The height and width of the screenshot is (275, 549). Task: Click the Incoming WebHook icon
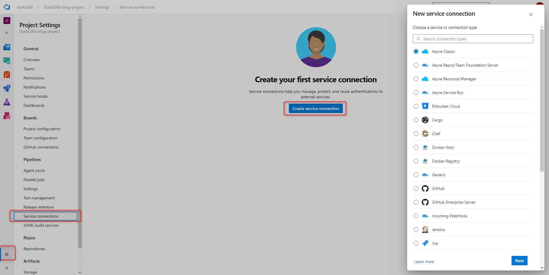click(425, 216)
